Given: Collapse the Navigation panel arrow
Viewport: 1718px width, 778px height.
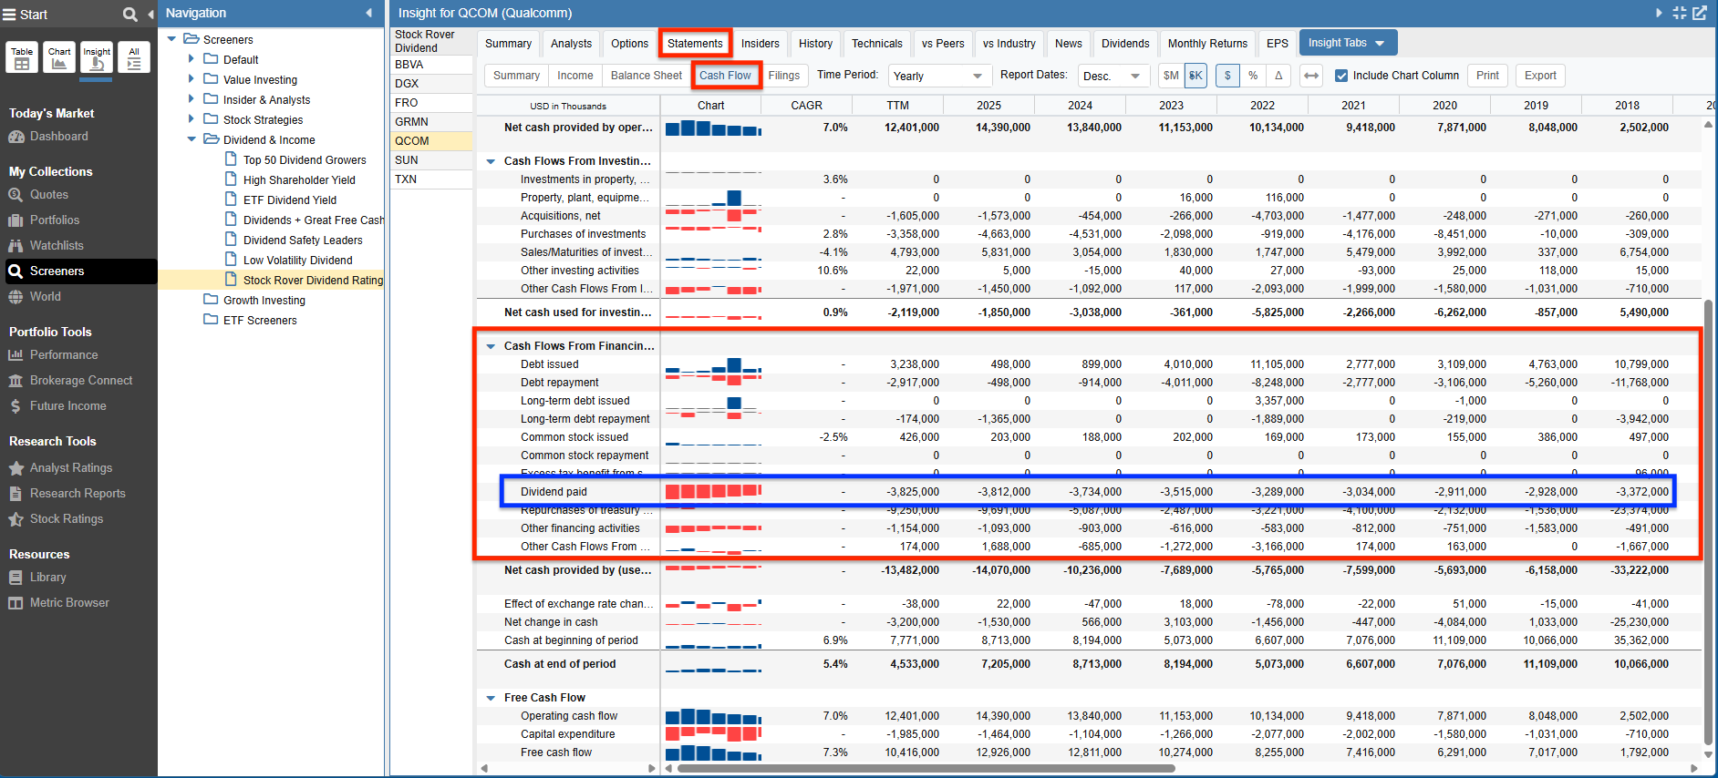Looking at the screenshot, I should tap(368, 13).
